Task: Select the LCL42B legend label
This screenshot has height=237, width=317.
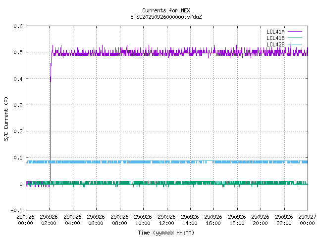Action: [275, 44]
